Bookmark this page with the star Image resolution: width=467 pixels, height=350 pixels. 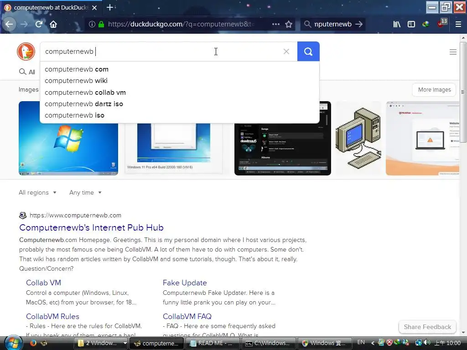tap(289, 24)
